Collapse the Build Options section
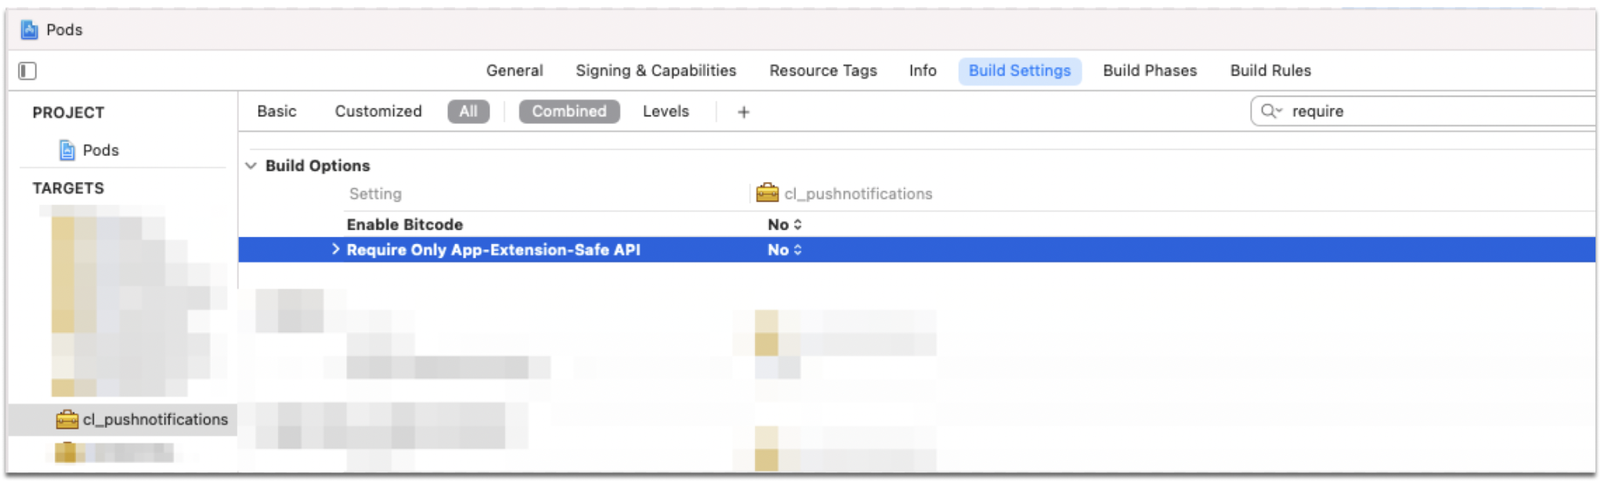1604x481 pixels. click(251, 166)
